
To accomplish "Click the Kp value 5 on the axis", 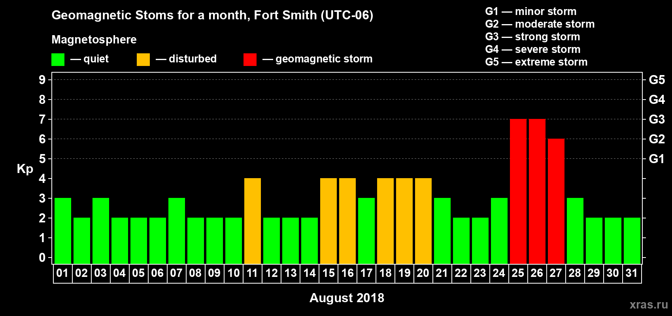I will tap(42, 159).
